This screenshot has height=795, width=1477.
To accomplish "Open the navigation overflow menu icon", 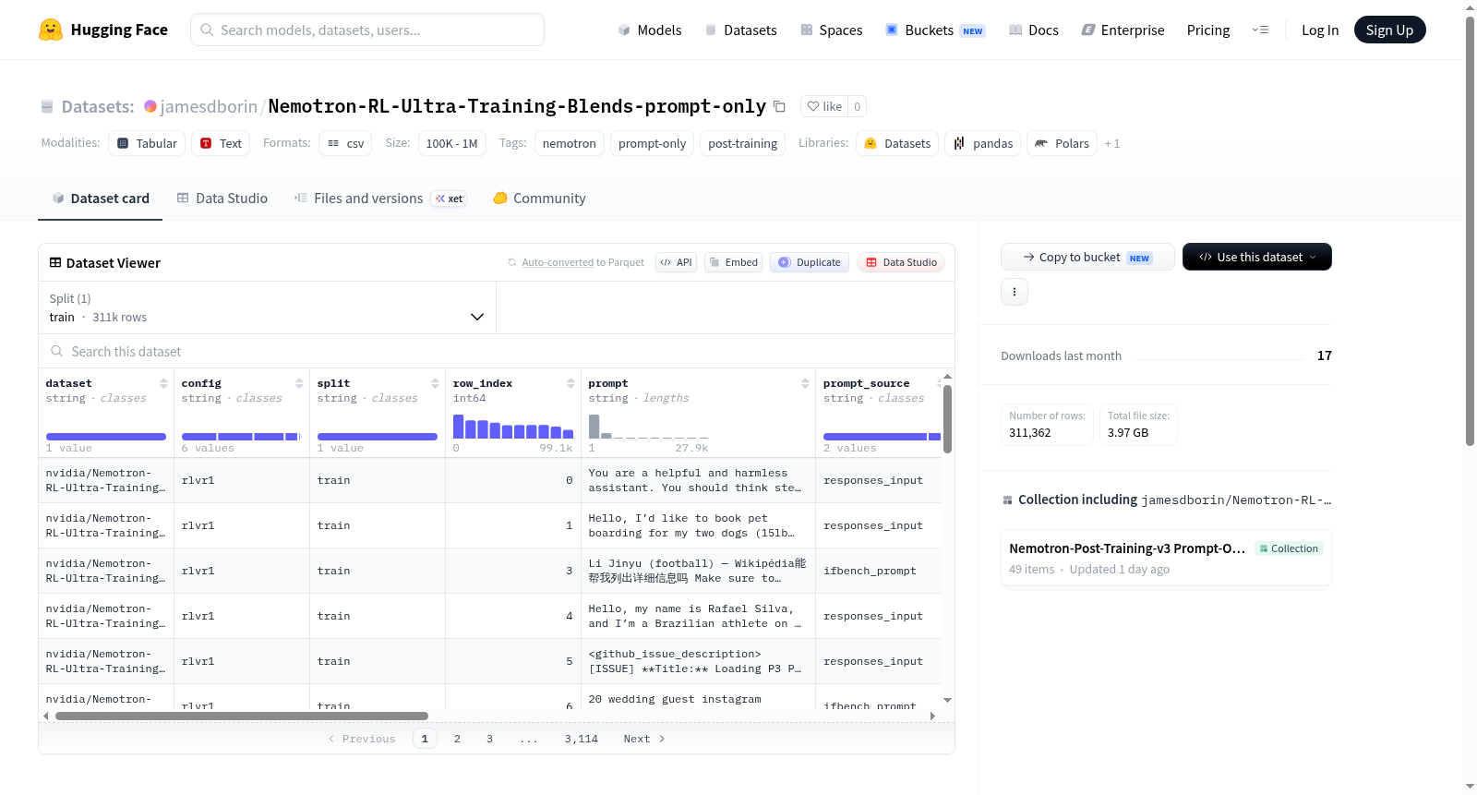I will pos(1260,30).
